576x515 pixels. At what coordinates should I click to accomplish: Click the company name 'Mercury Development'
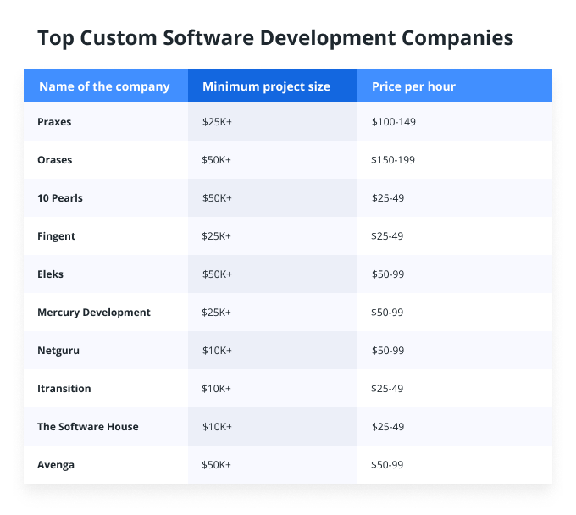pyautogui.click(x=94, y=313)
